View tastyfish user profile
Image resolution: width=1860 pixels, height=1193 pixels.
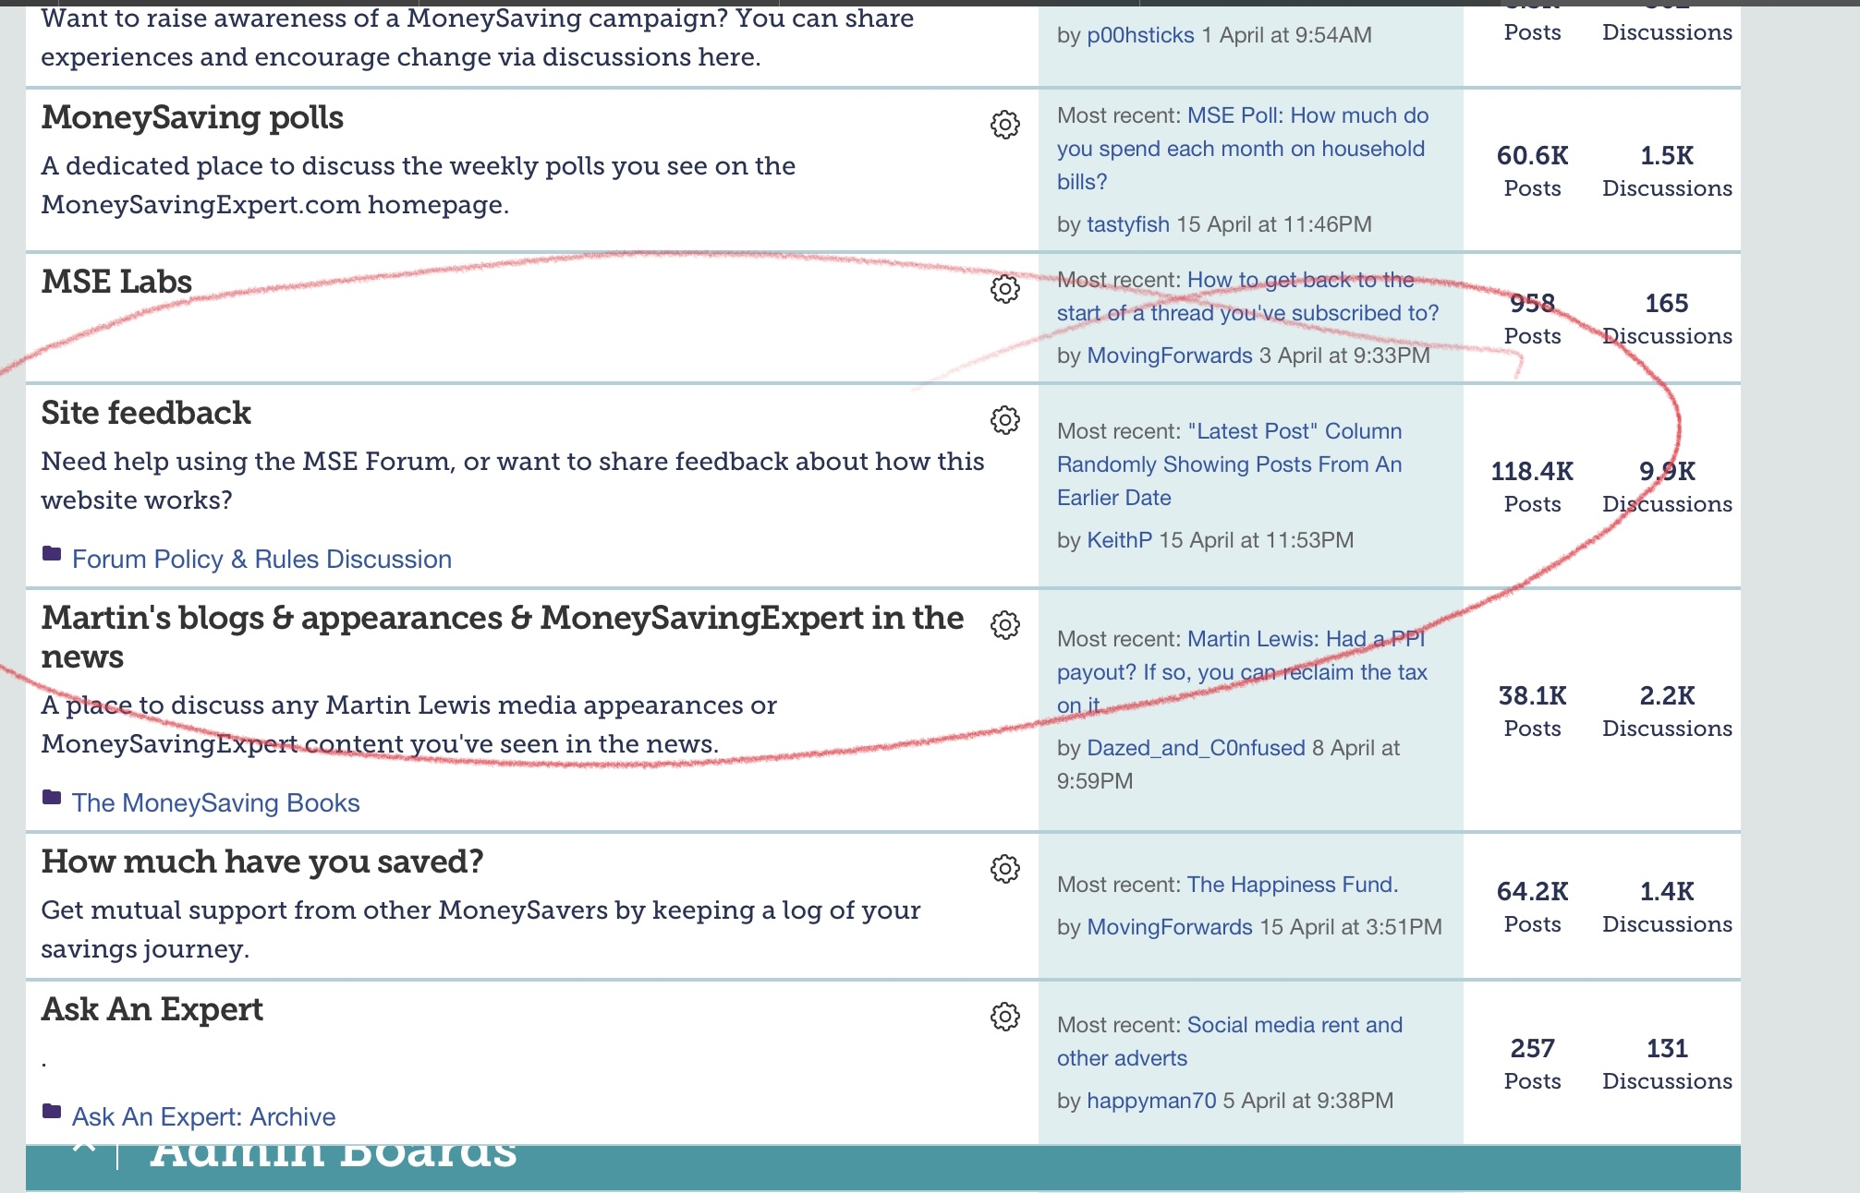click(1128, 224)
